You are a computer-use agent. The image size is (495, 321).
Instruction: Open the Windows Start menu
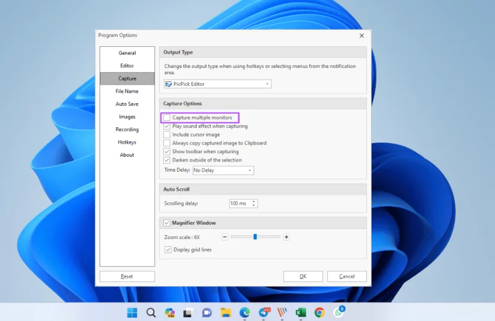(132, 312)
